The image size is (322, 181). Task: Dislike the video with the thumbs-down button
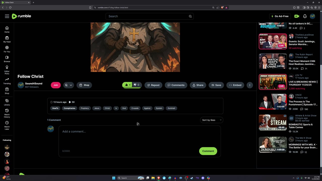pyautogui.click(x=137, y=85)
